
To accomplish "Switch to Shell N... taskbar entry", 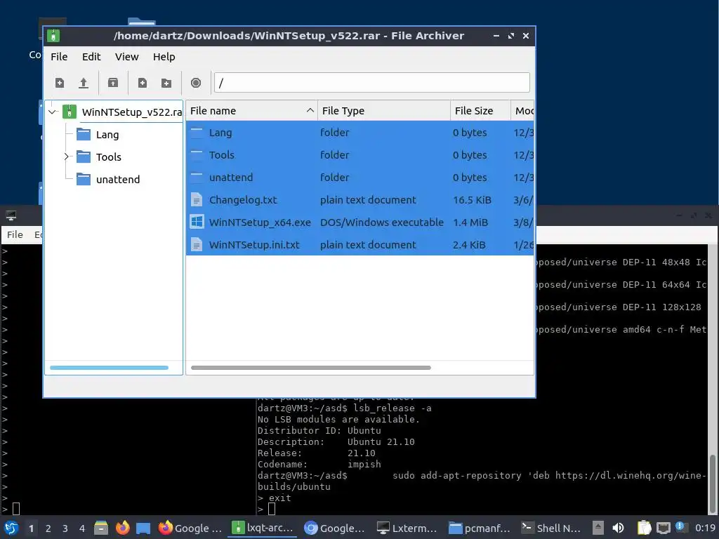I will [x=552, y=528].
